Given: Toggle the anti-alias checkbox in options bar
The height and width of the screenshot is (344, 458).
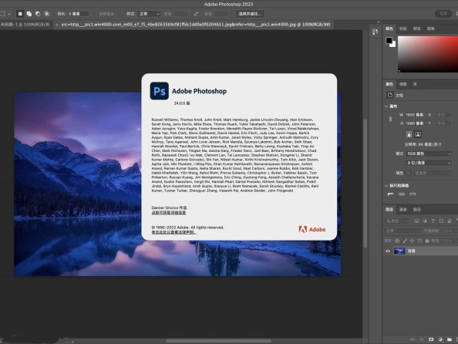Looking at the screenshot, I should click(95, 14).
